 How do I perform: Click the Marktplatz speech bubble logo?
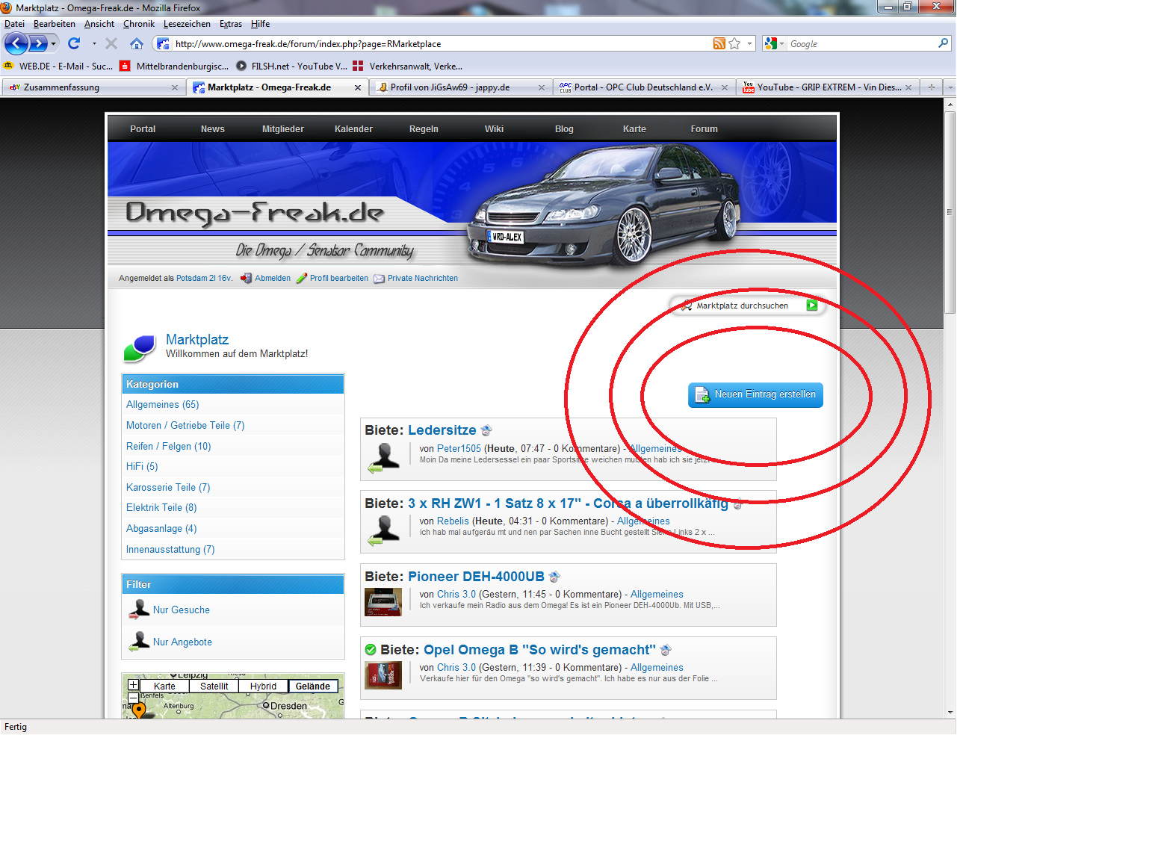[140, 348]
